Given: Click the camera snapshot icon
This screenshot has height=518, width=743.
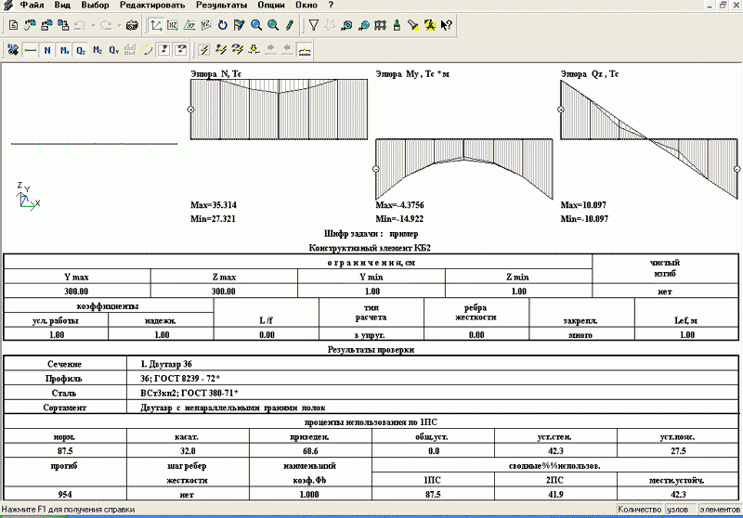Looking at the screenshot, I should [131, 26].
